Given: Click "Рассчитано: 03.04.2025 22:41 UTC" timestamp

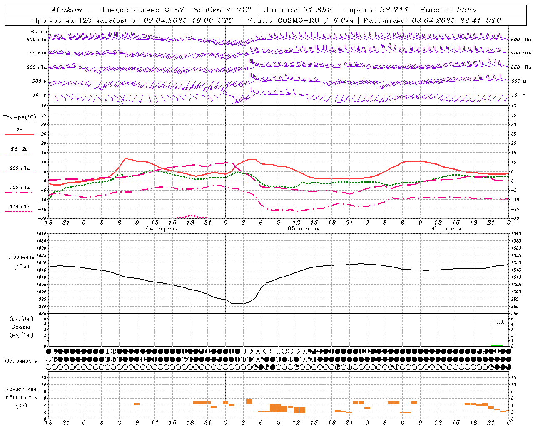Looking at the screenshot, I should 432,20.
